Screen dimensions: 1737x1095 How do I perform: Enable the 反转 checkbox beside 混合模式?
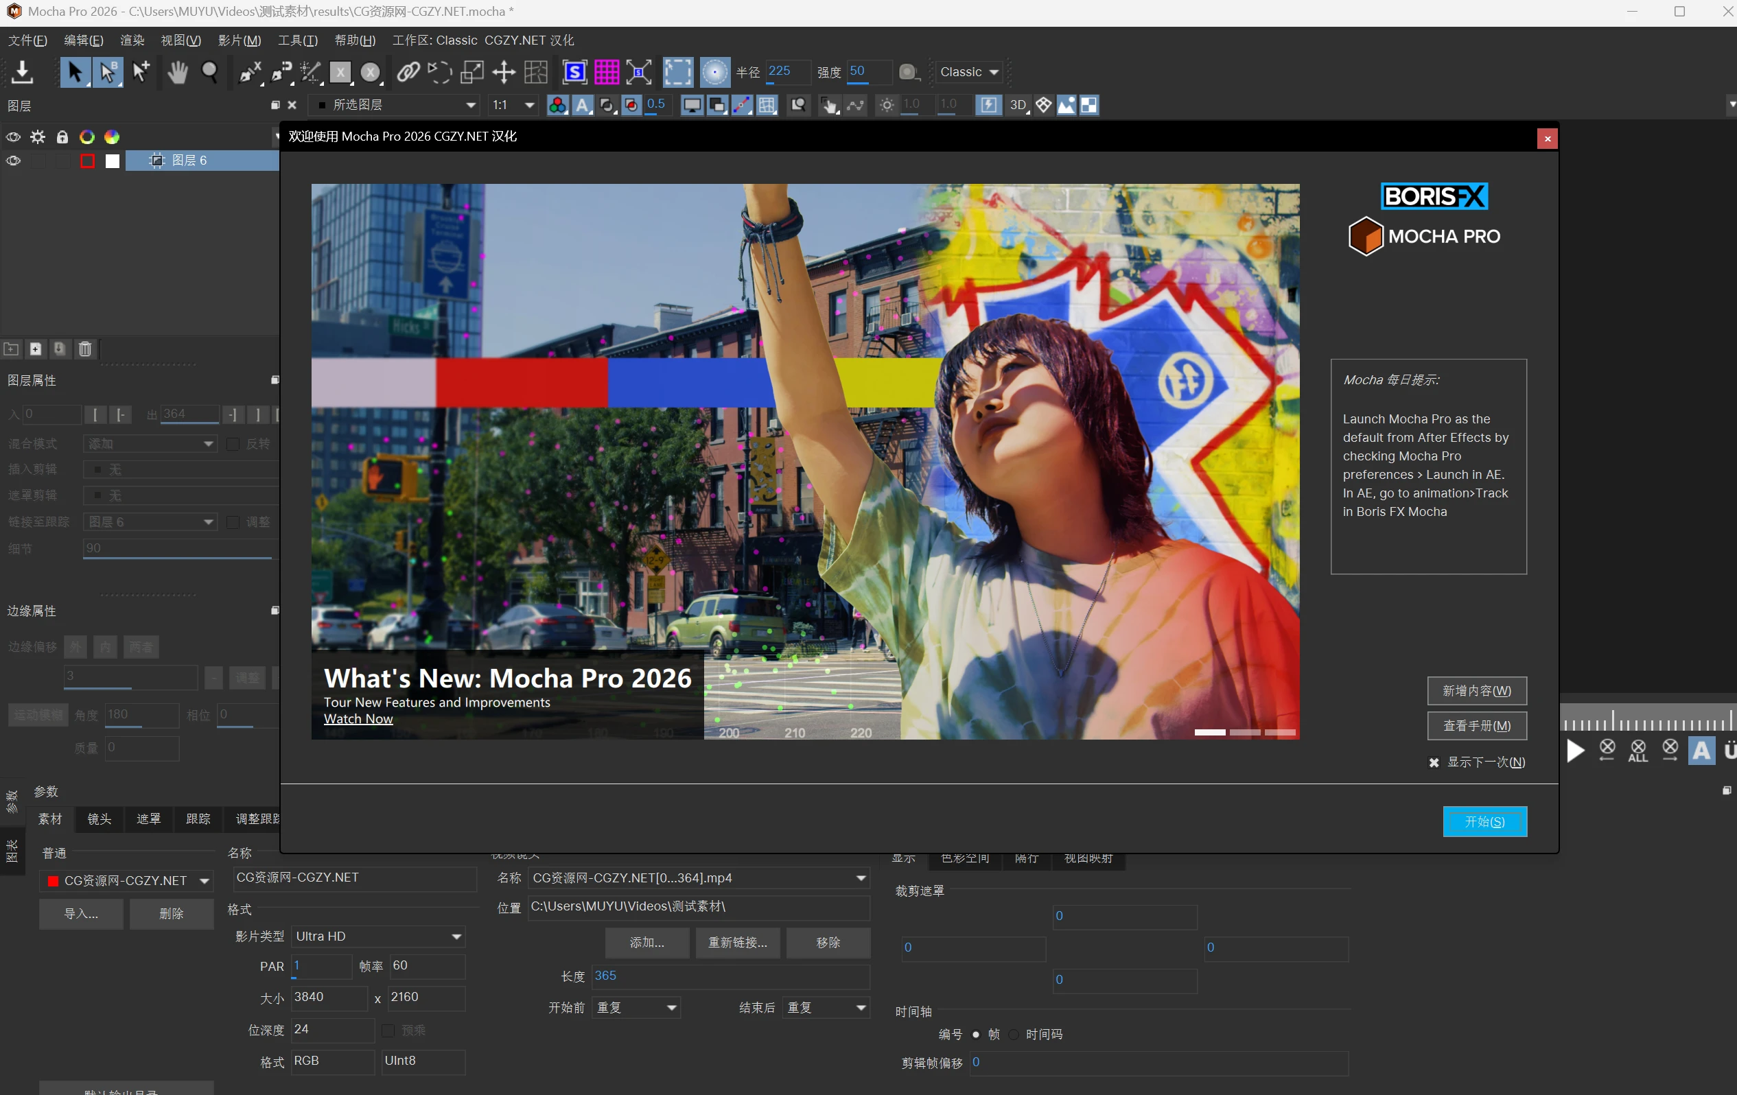pos(232,444)
